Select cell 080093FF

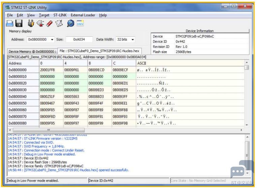click(x=124, y=97)
